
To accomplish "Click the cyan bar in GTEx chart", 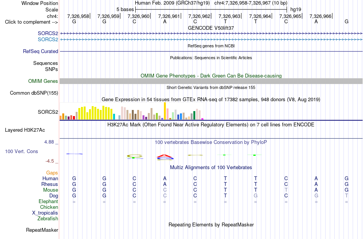I will (114, 116).
